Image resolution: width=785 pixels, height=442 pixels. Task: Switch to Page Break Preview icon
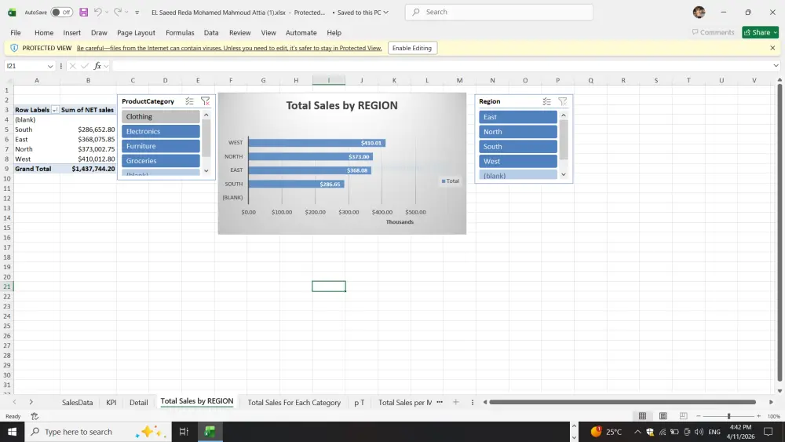pyautogui.click(x=684, y=416)
